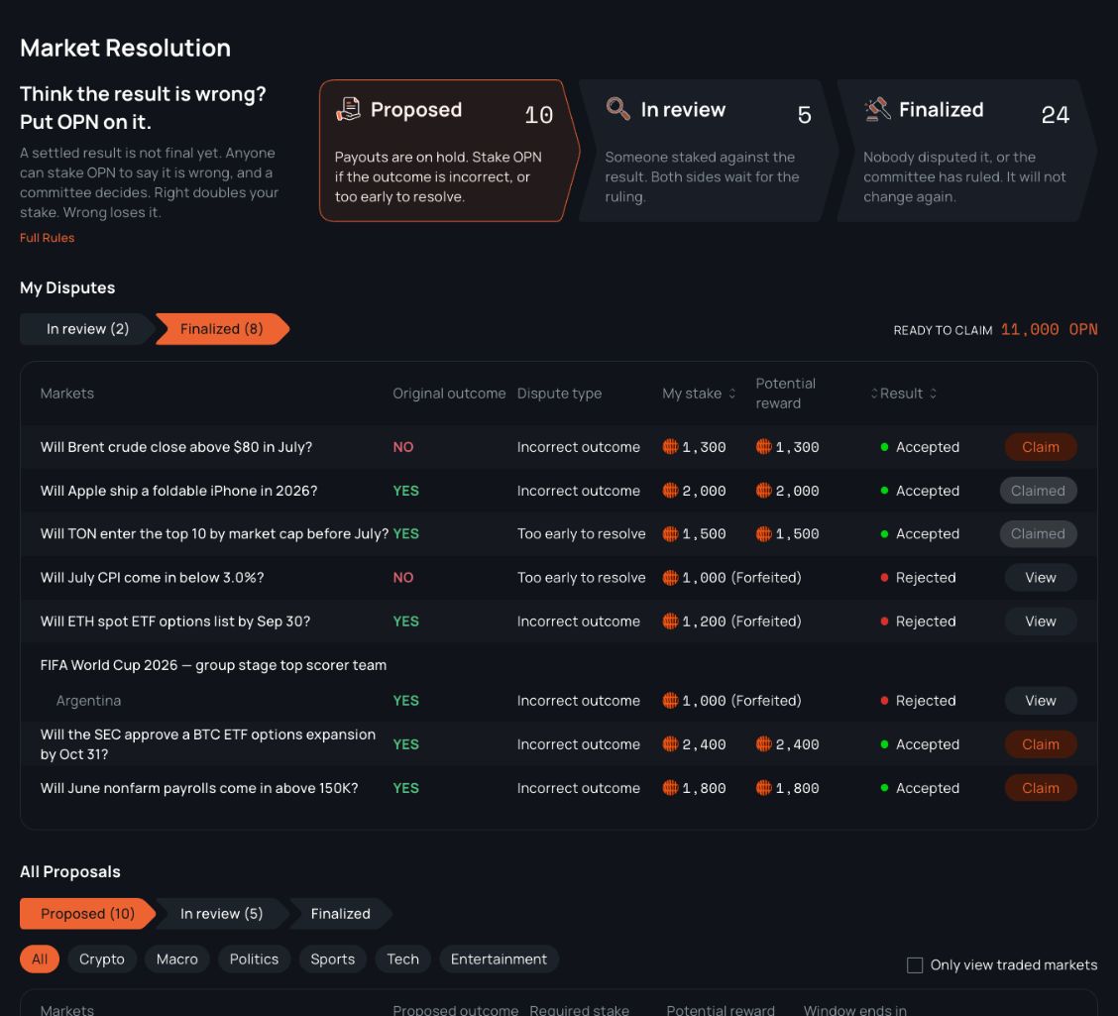Click the 'Argentina' sub-market label
1118x1016 pixels.
[88, 701]
